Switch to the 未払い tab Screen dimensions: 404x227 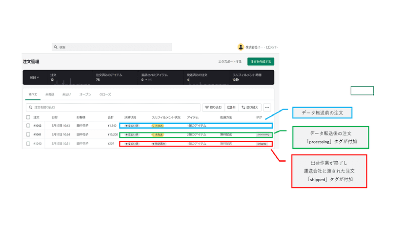point(67,95)
